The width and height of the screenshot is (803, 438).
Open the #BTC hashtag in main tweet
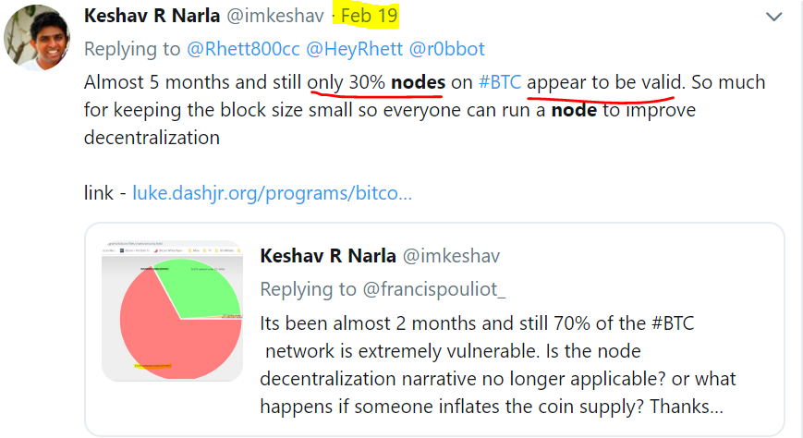point(499,82)
